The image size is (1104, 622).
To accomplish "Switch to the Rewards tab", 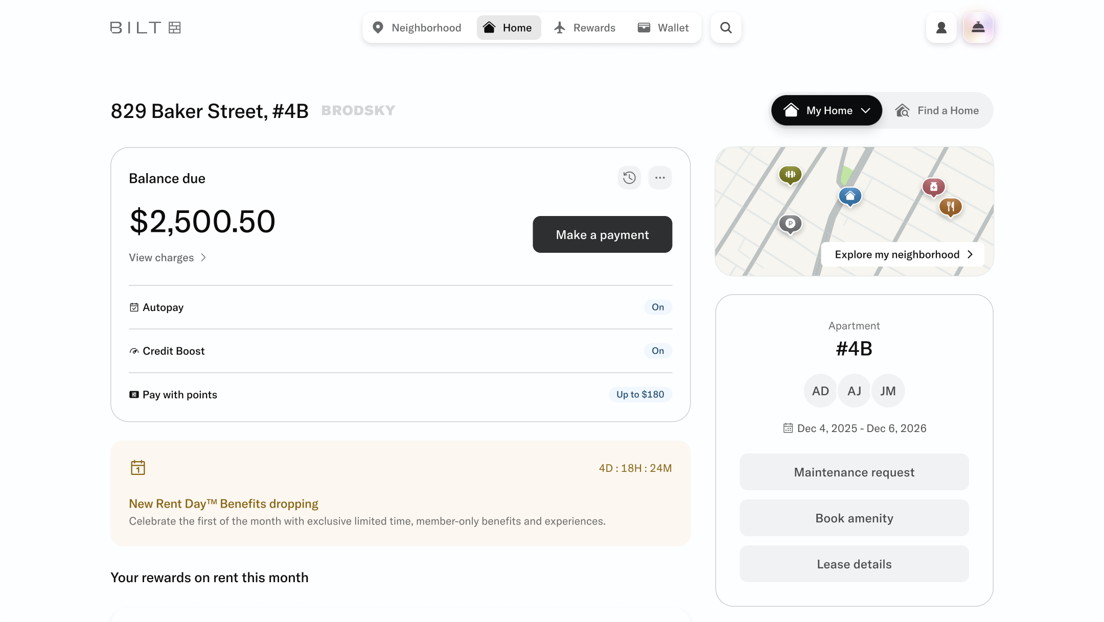I will (584, 28).
